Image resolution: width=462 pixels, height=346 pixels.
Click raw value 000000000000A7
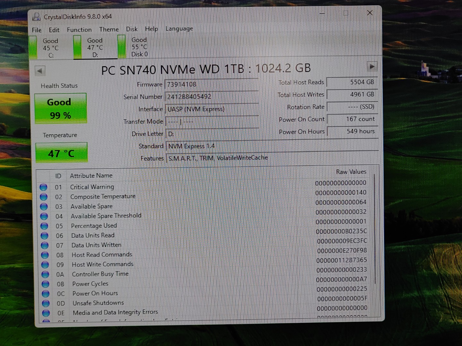(341, 279)
